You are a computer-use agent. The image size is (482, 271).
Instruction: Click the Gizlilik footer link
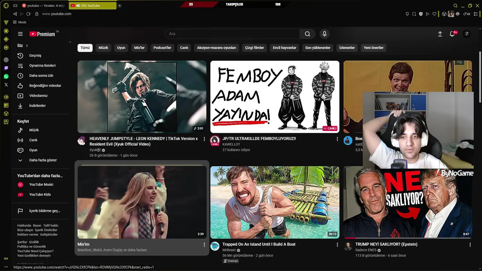tap(34, 242)
